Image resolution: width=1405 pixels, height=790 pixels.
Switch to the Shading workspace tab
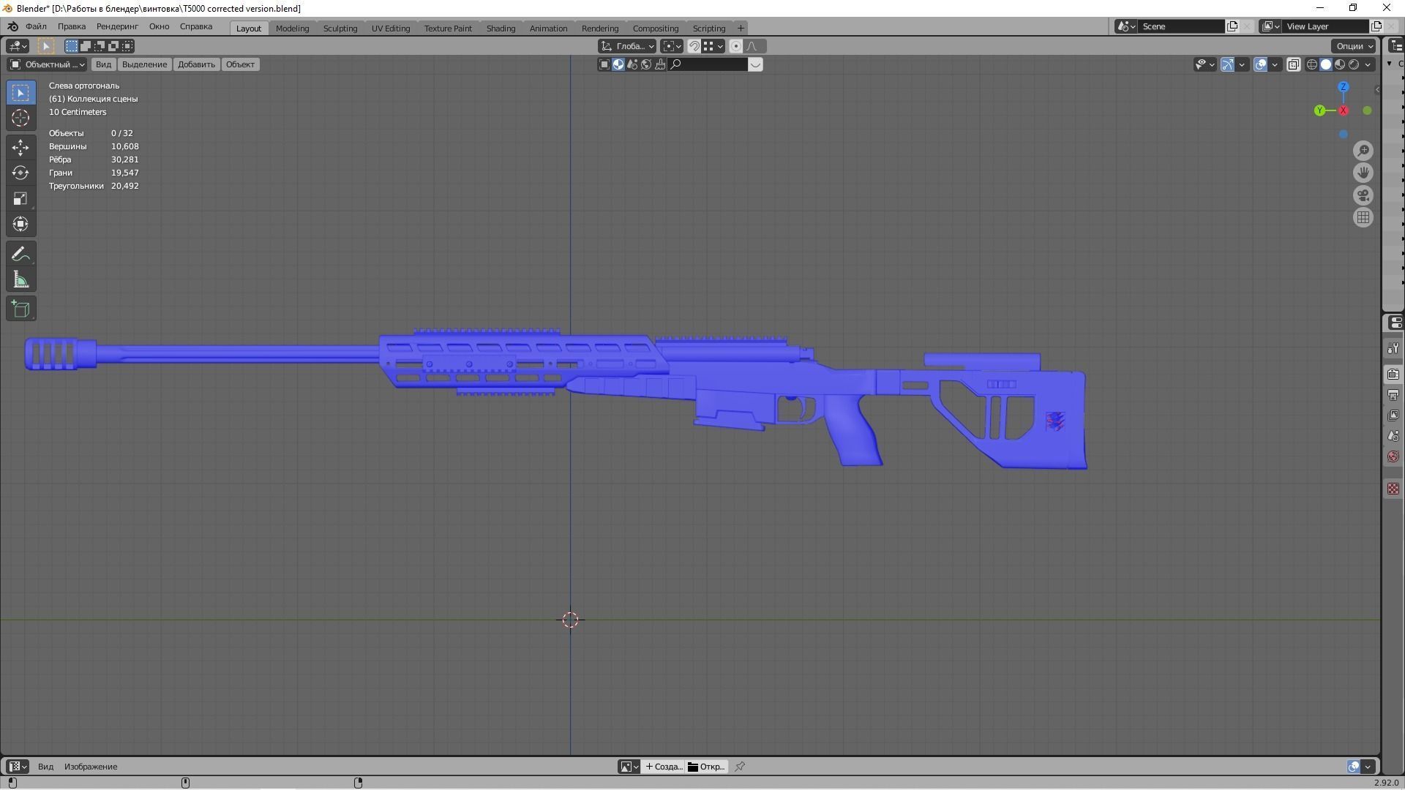(501, 28)
